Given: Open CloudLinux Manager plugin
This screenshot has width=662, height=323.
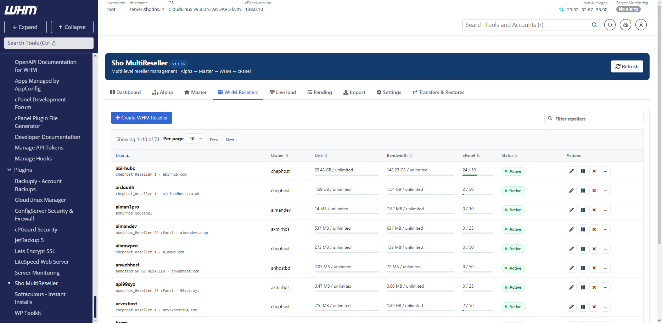Looking at the screenshot, I should coord(40,200).
